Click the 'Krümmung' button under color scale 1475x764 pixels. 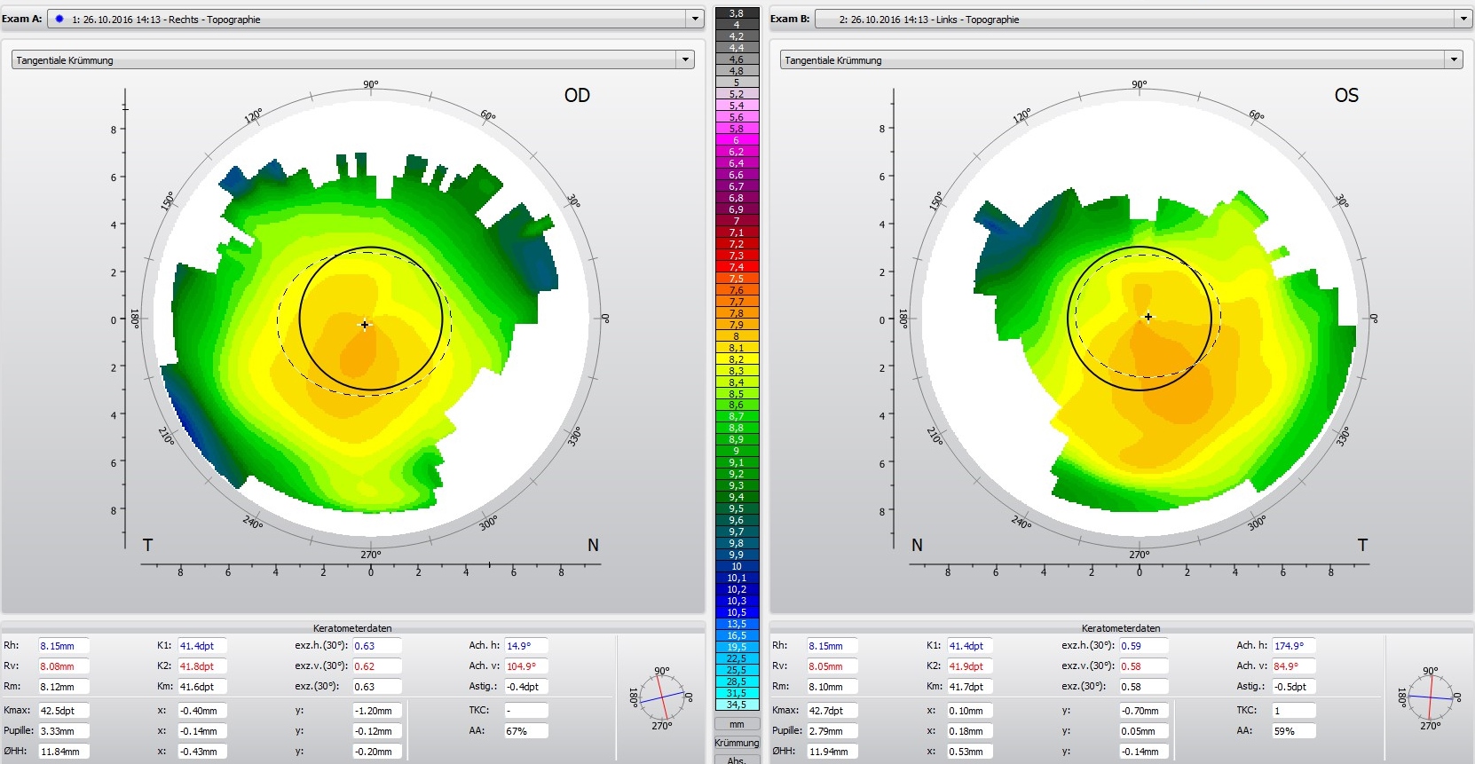point(737,743)
